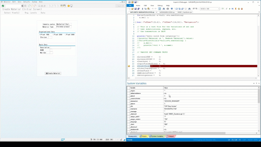Open the File tab in Liquid UI Debugger
This screenshot has width=261, height=147.
click(130, 5)
